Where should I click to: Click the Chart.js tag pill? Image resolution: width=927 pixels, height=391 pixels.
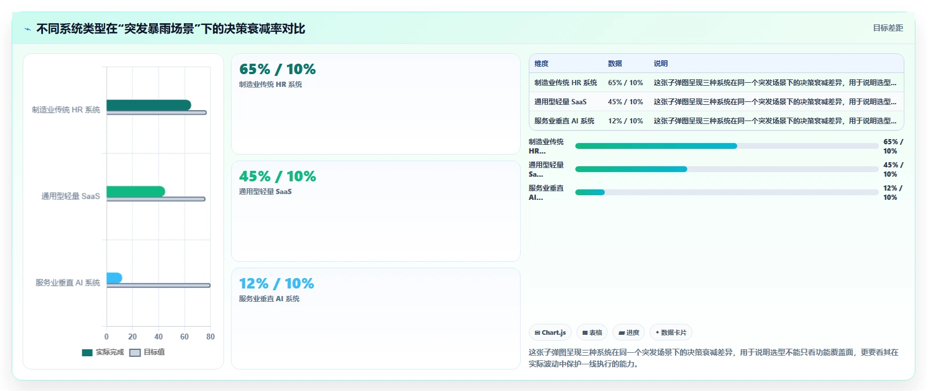coord(550,332)
